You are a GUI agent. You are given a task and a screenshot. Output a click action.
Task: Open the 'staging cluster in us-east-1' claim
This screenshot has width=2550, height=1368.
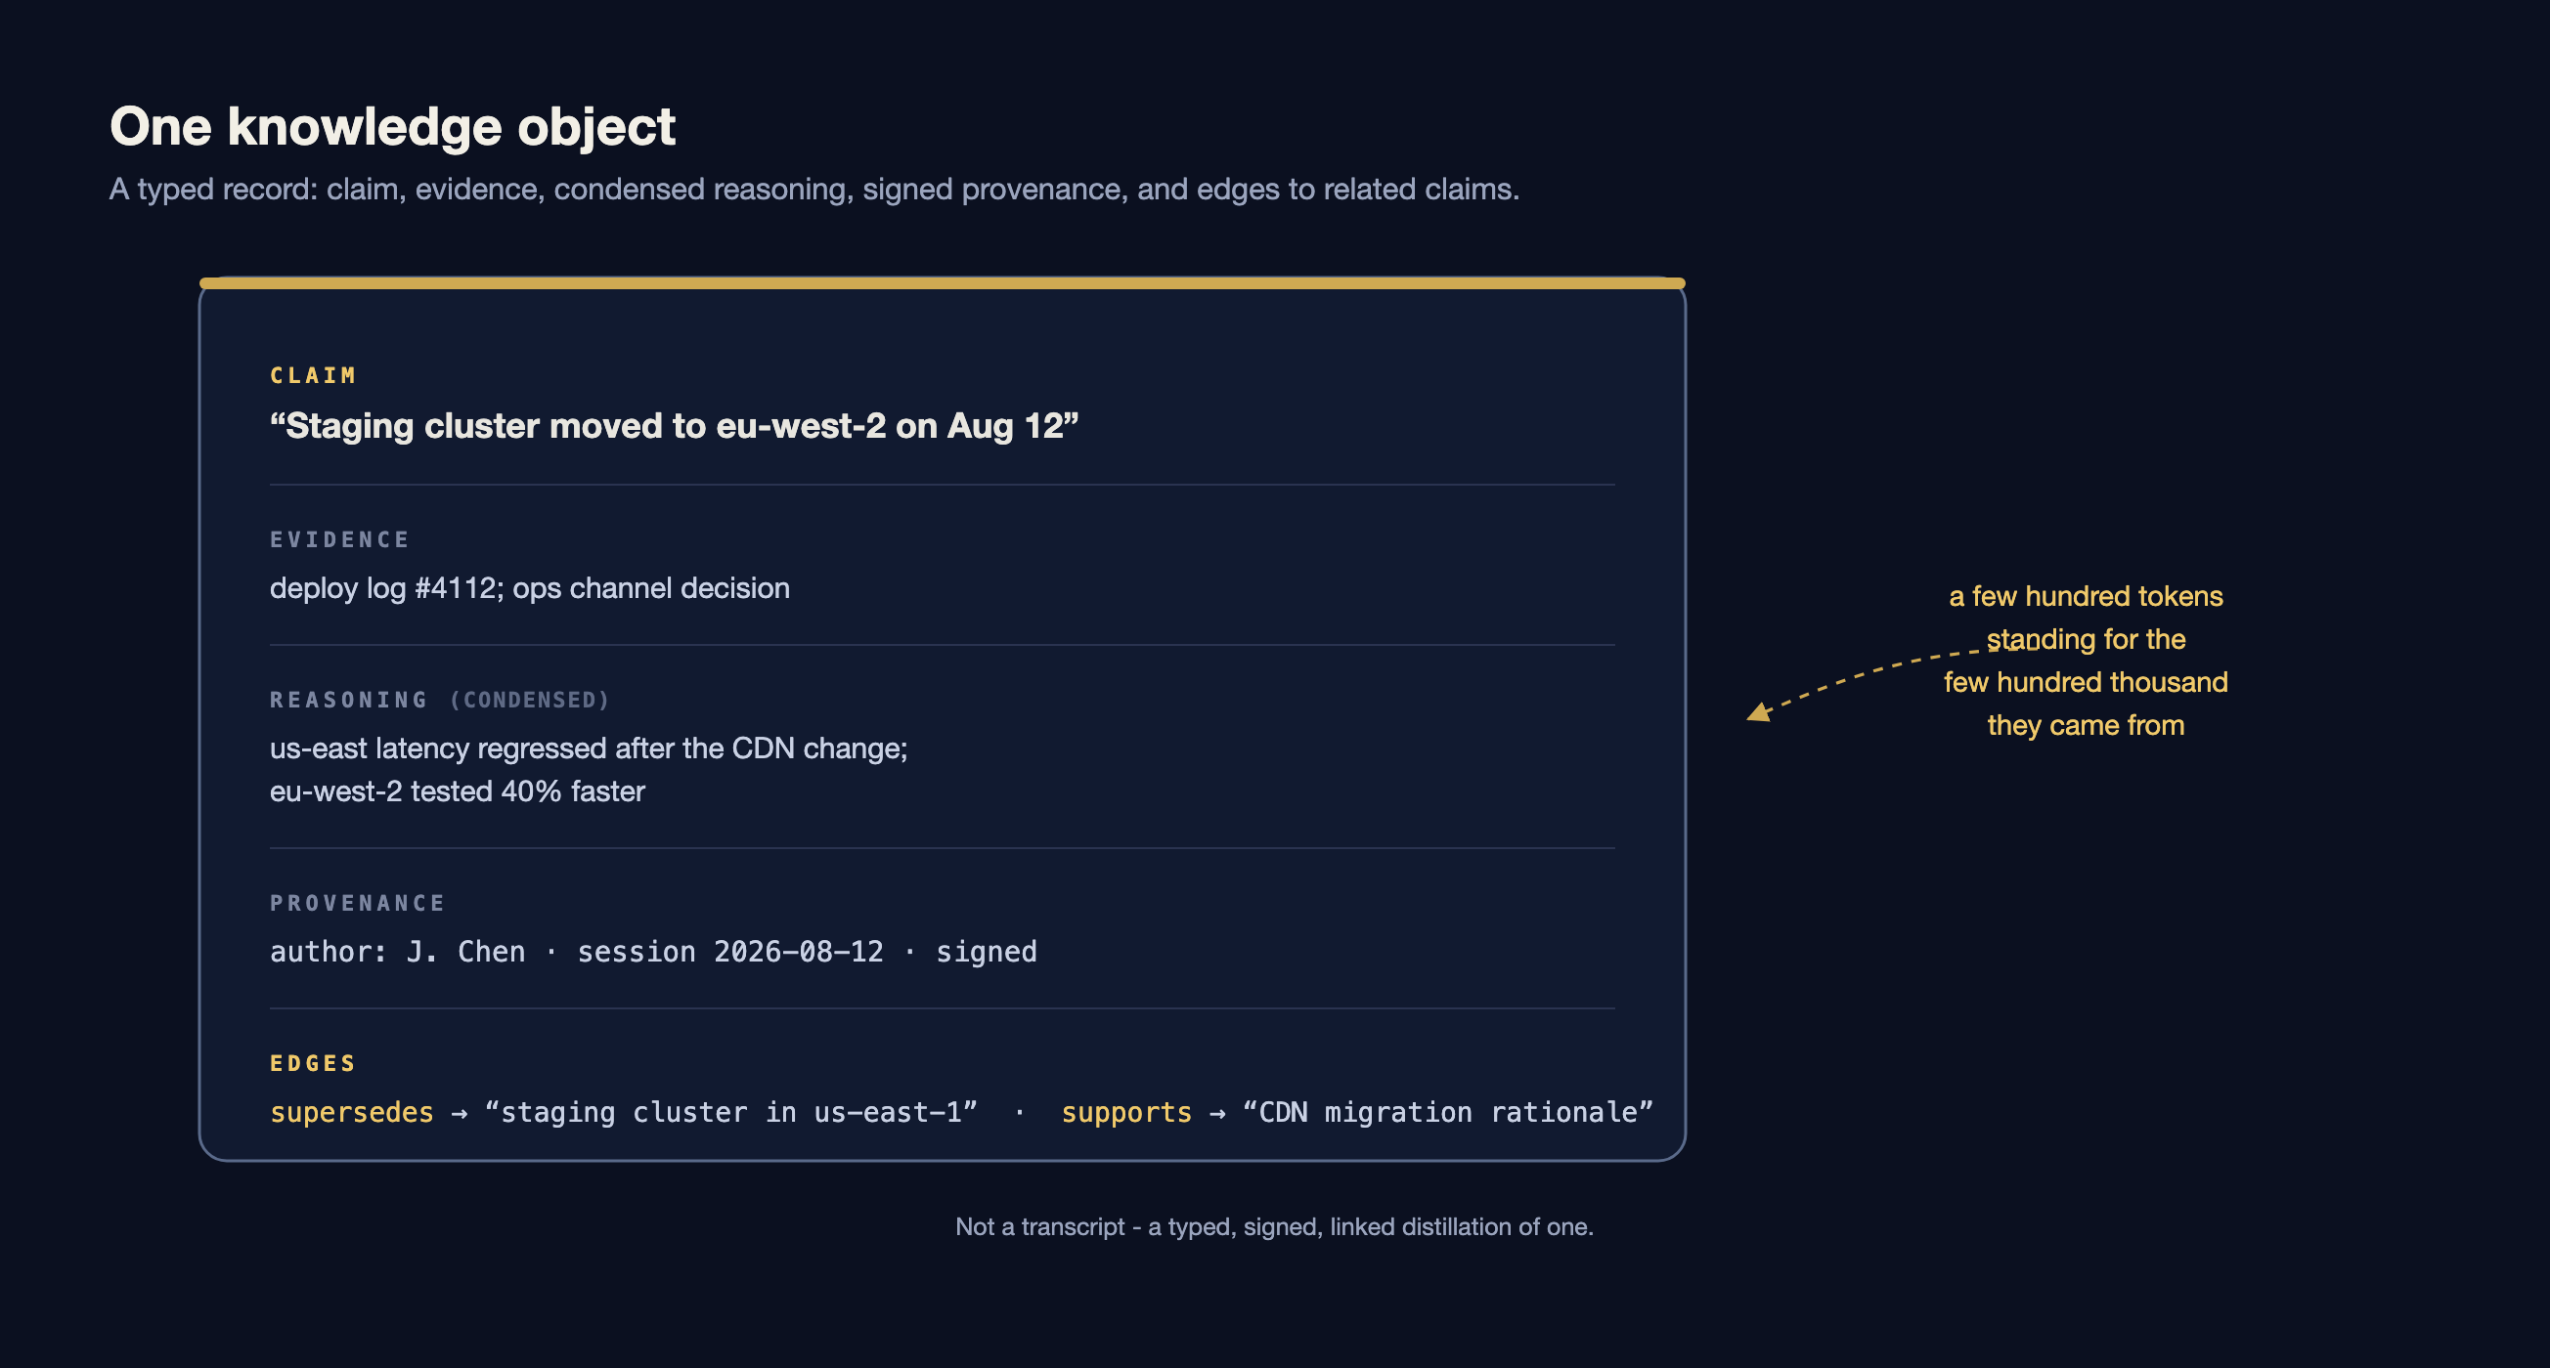(x=730, y=1113)
